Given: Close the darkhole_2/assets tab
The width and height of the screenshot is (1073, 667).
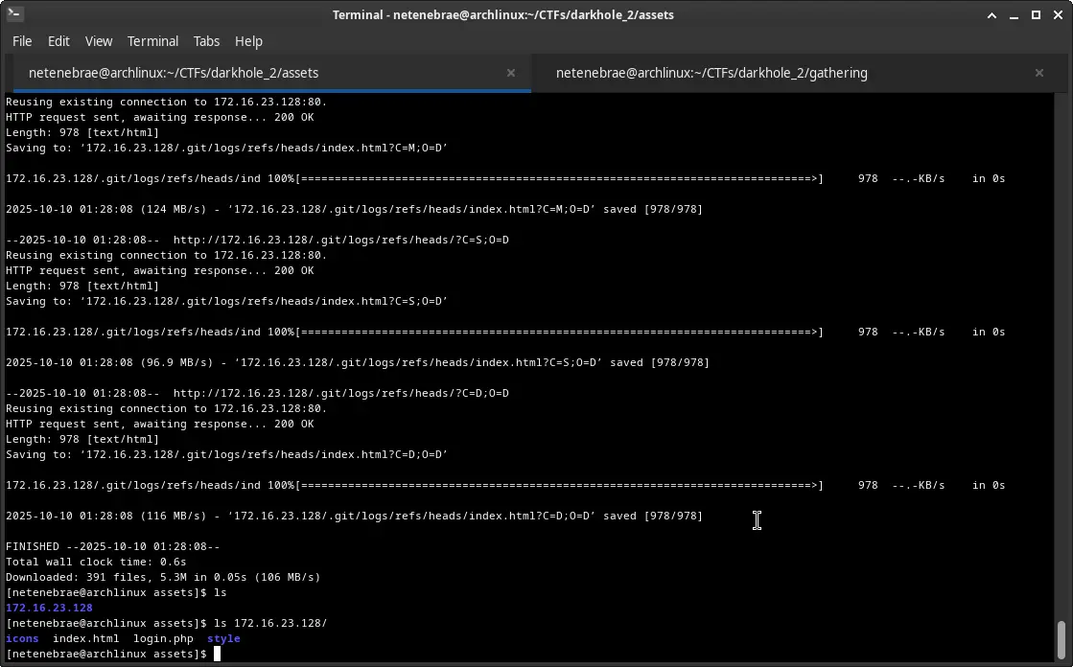Looking at the screenshot, I should [x=511, y=73].
